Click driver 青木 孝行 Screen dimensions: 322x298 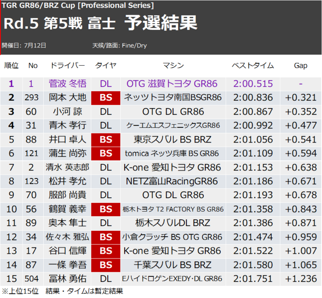[68, 126]
